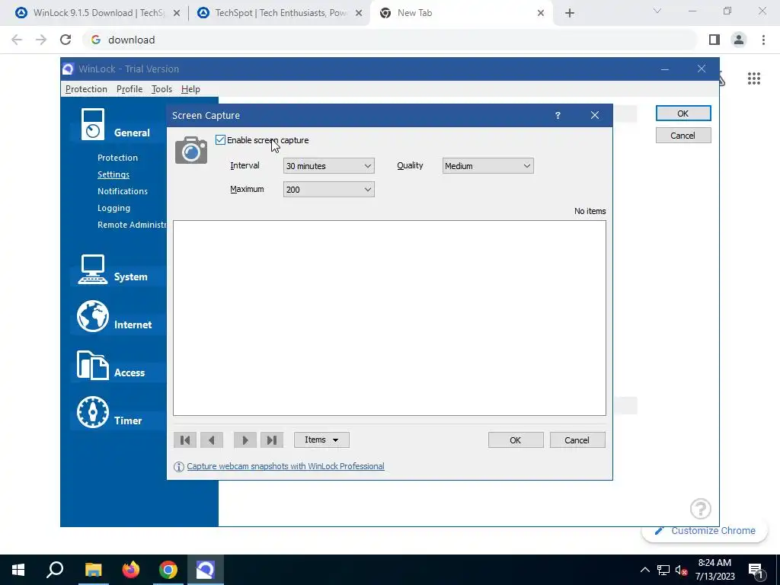Click Cancel button in WinLock main window
The width and height of the screenshot is (780, 585).
(683, 136)
